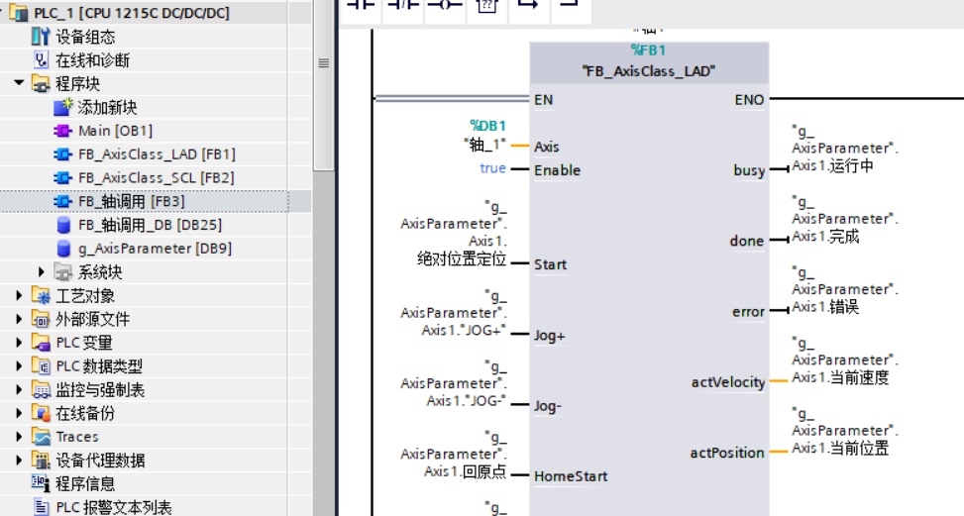Select the Axis1."JOG+" input operand
This screenshot has width=964, height=516.
click(x=455, y=313)
